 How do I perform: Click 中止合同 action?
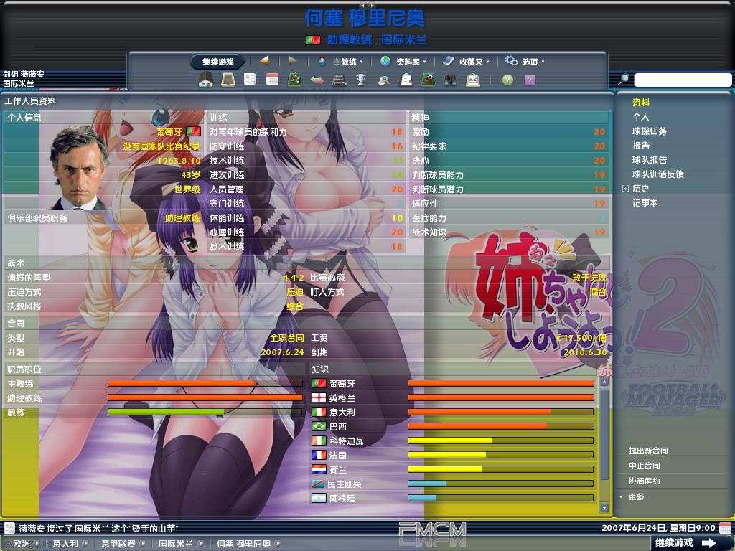click(645, 466)
